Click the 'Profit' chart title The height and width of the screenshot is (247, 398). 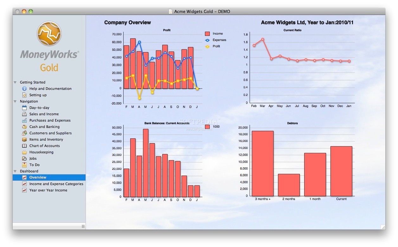tap(167, 30)
